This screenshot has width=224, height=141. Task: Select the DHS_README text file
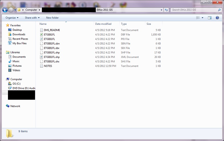[52, 30]
